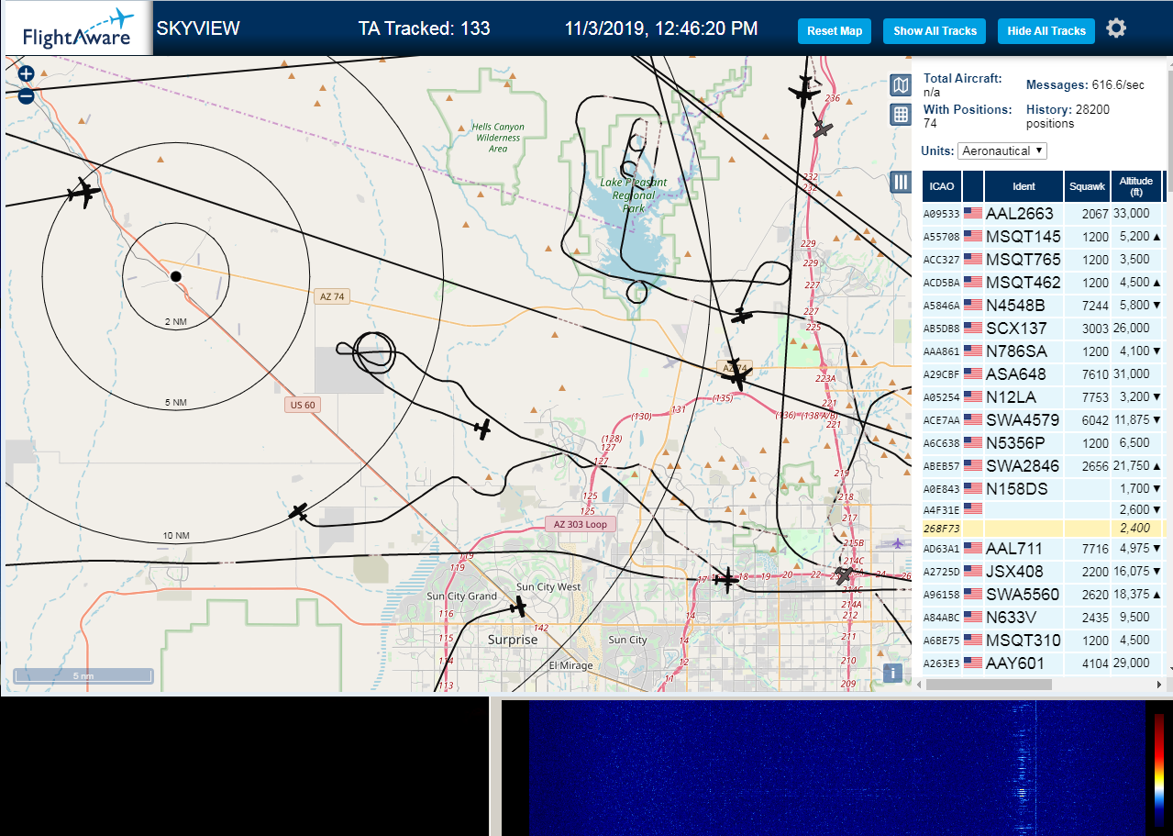This screenshot has height=836, width=1173.
Task: Zoom in the map with plus button
Action: 26,74
